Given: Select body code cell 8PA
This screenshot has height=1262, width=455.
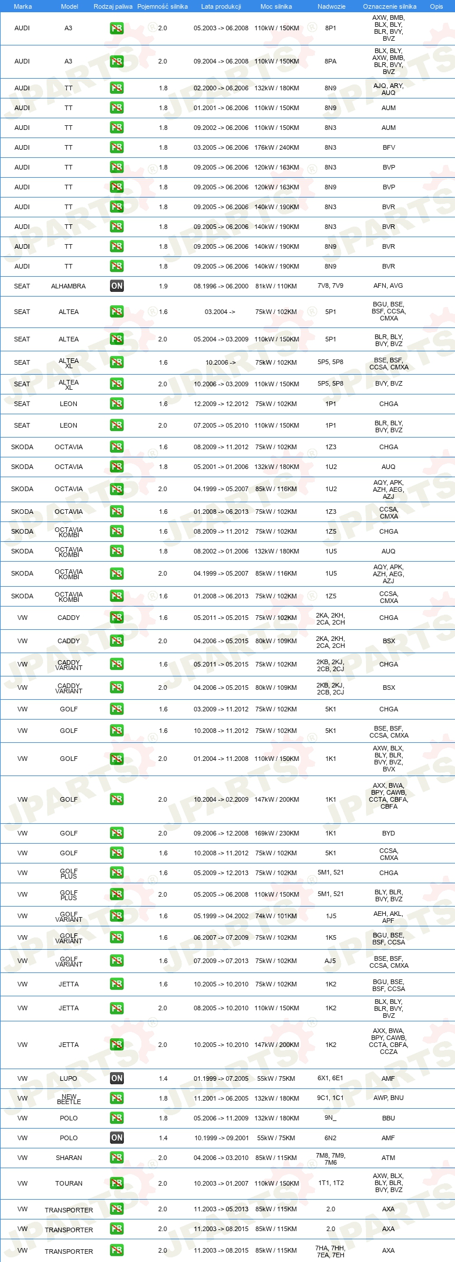Looking at the screenshot, I should point(330,61).
